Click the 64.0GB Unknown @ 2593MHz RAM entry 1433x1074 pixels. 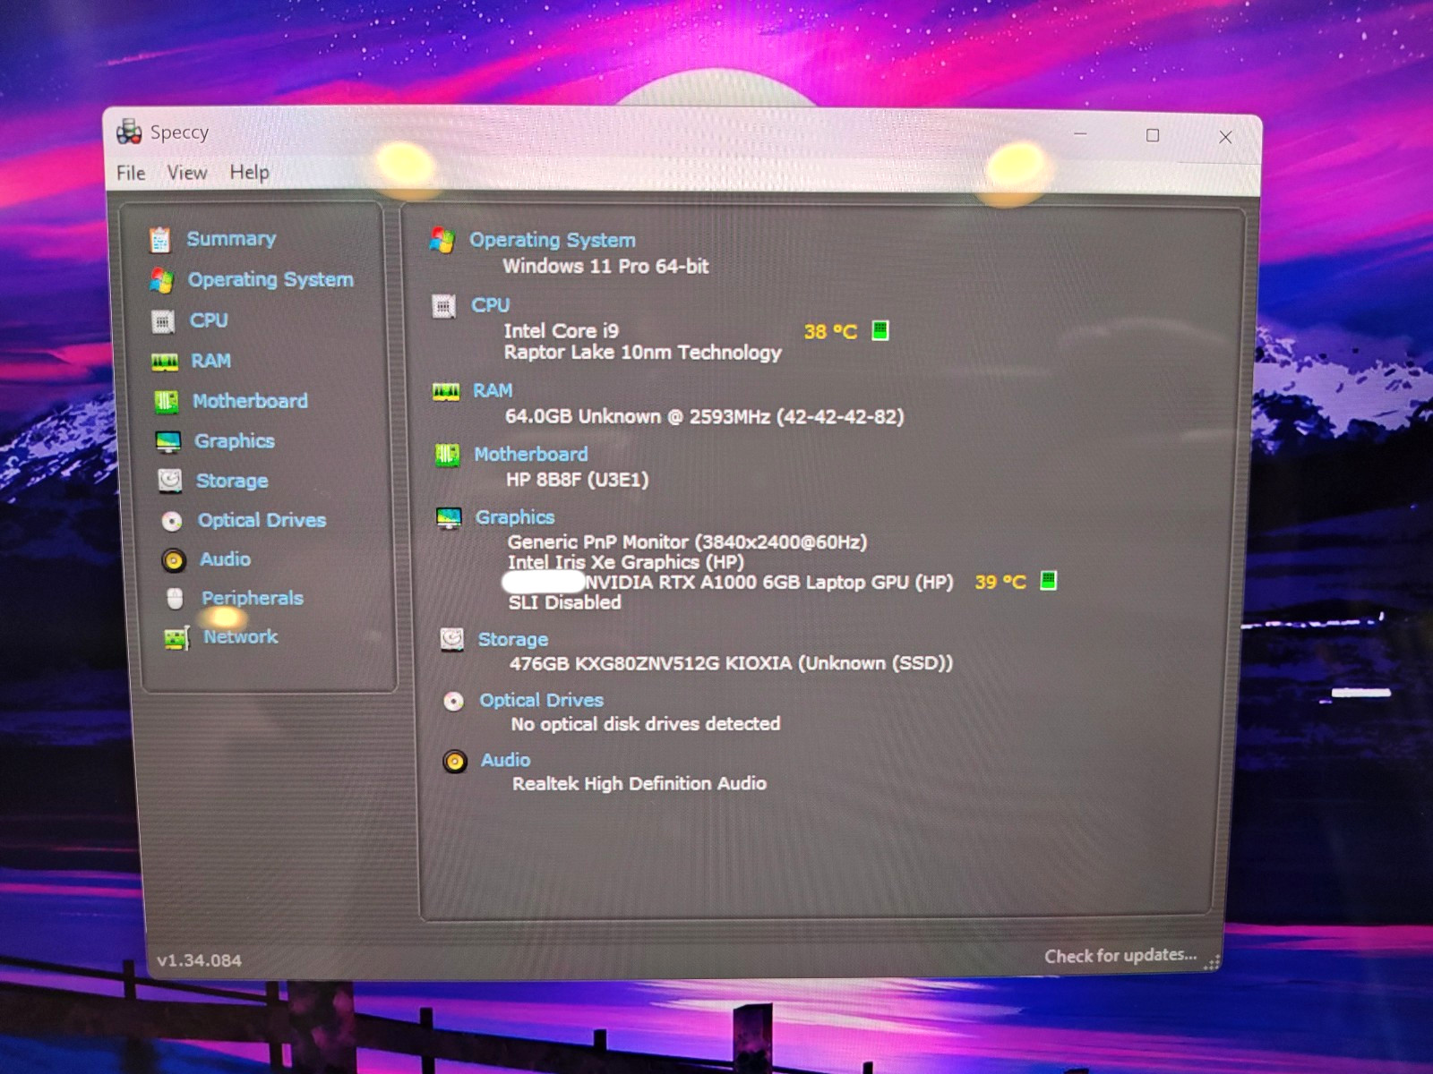point(705,416)
